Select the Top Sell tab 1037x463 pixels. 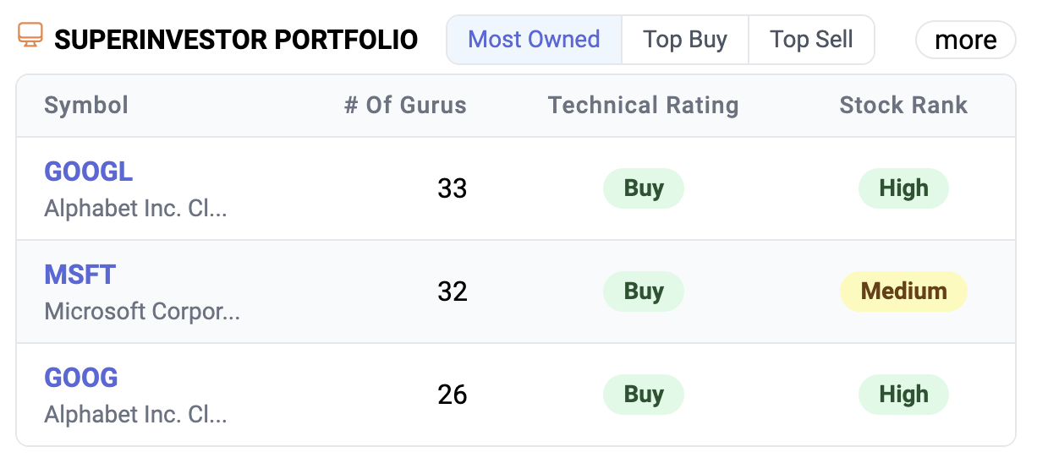pyautogui.click(x=811, y=40)
